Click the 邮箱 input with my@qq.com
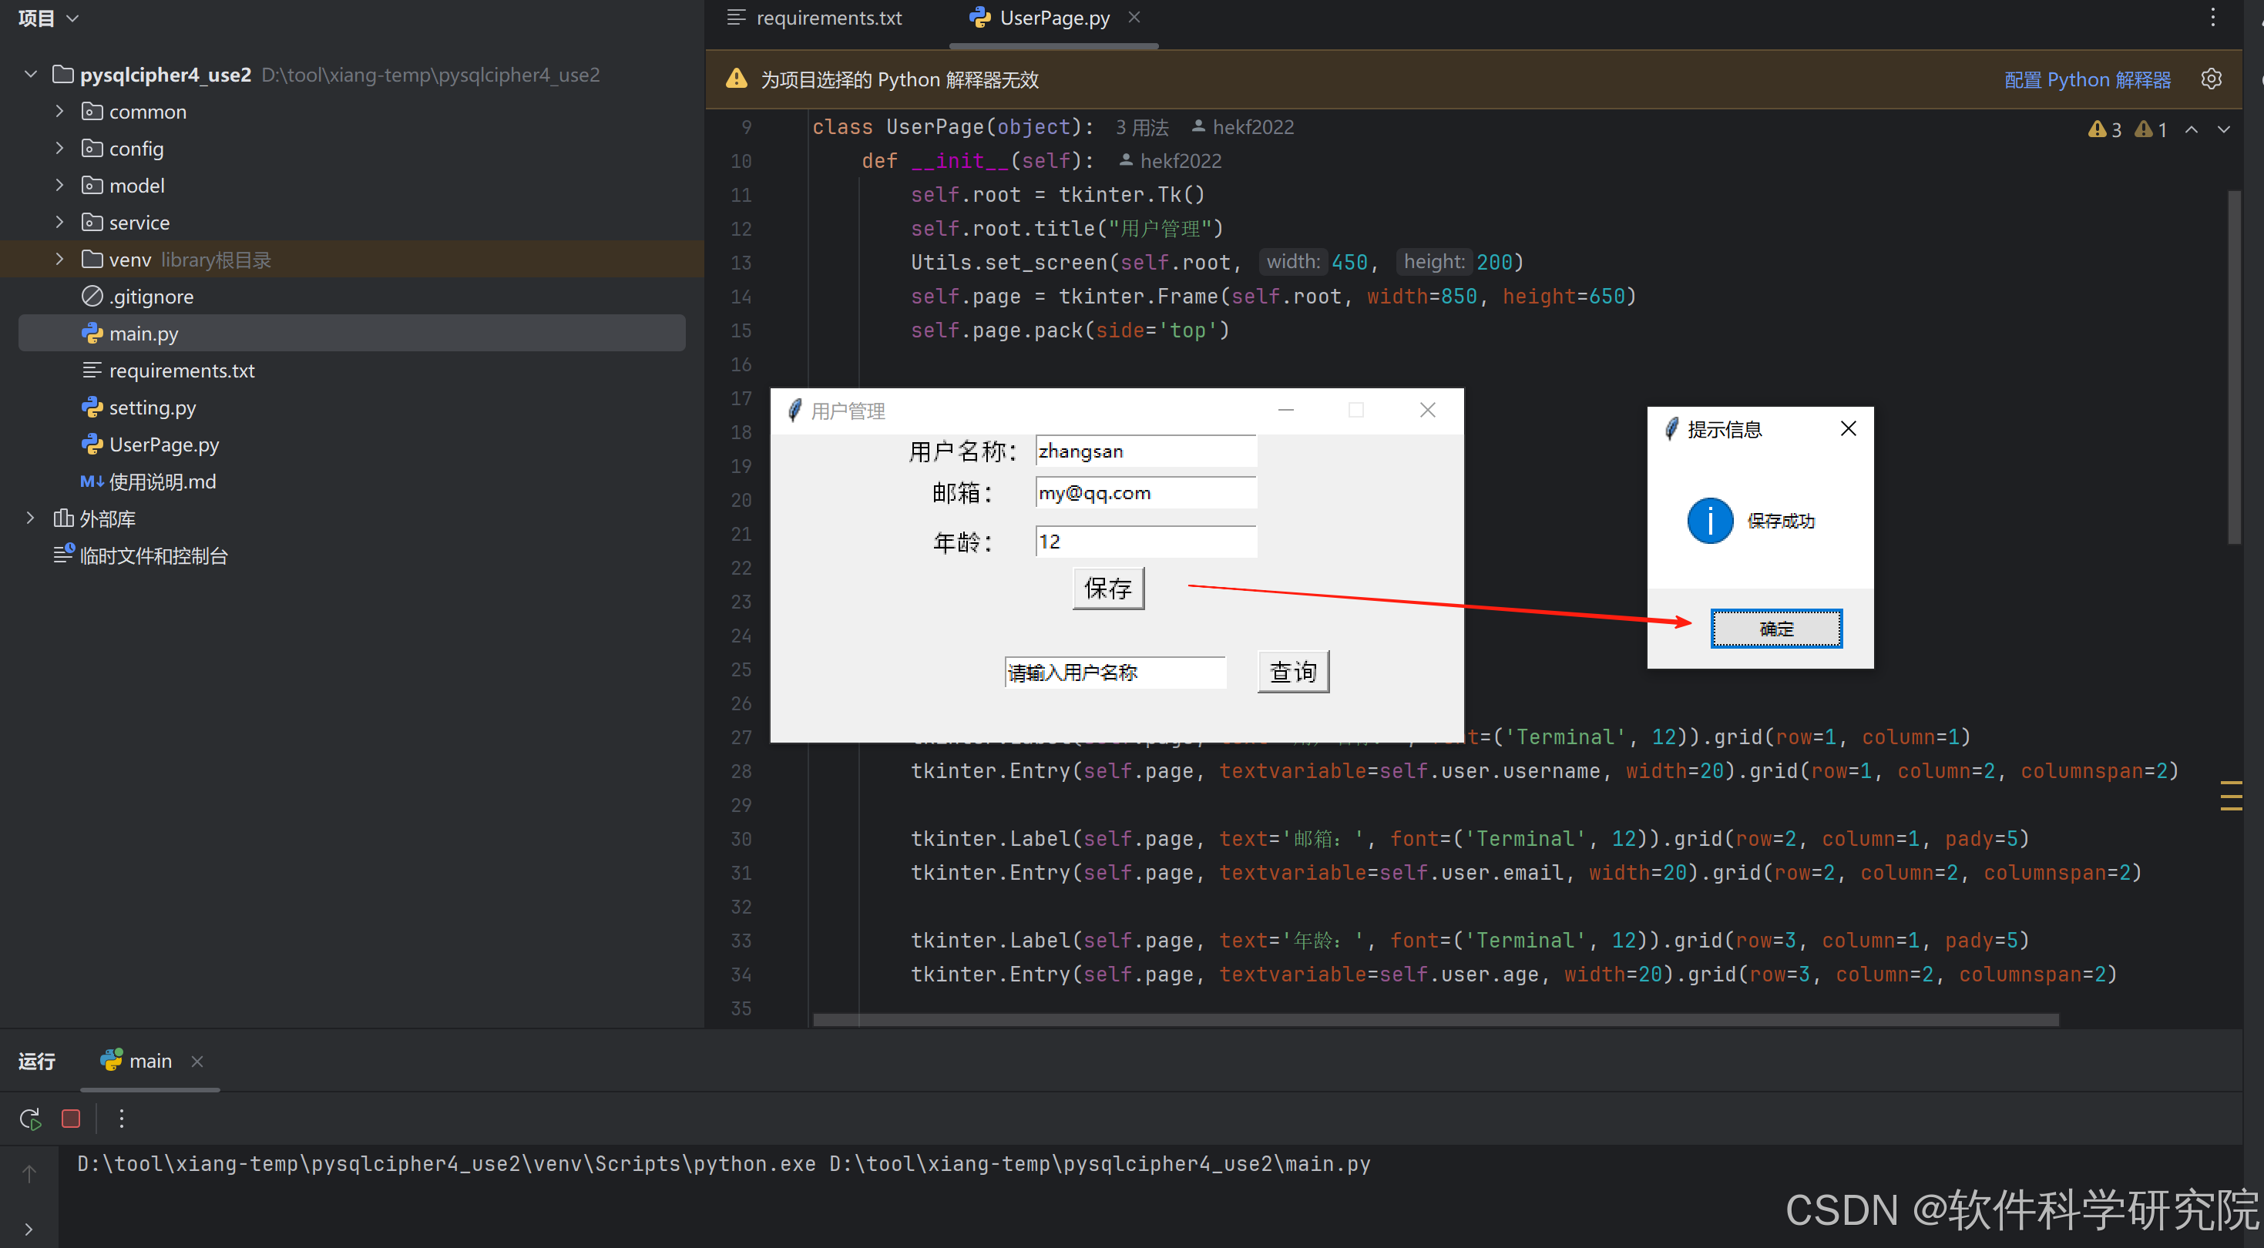Image resolution: width=2264 pixels, height=1248 pixels. tap(1146, 493)
